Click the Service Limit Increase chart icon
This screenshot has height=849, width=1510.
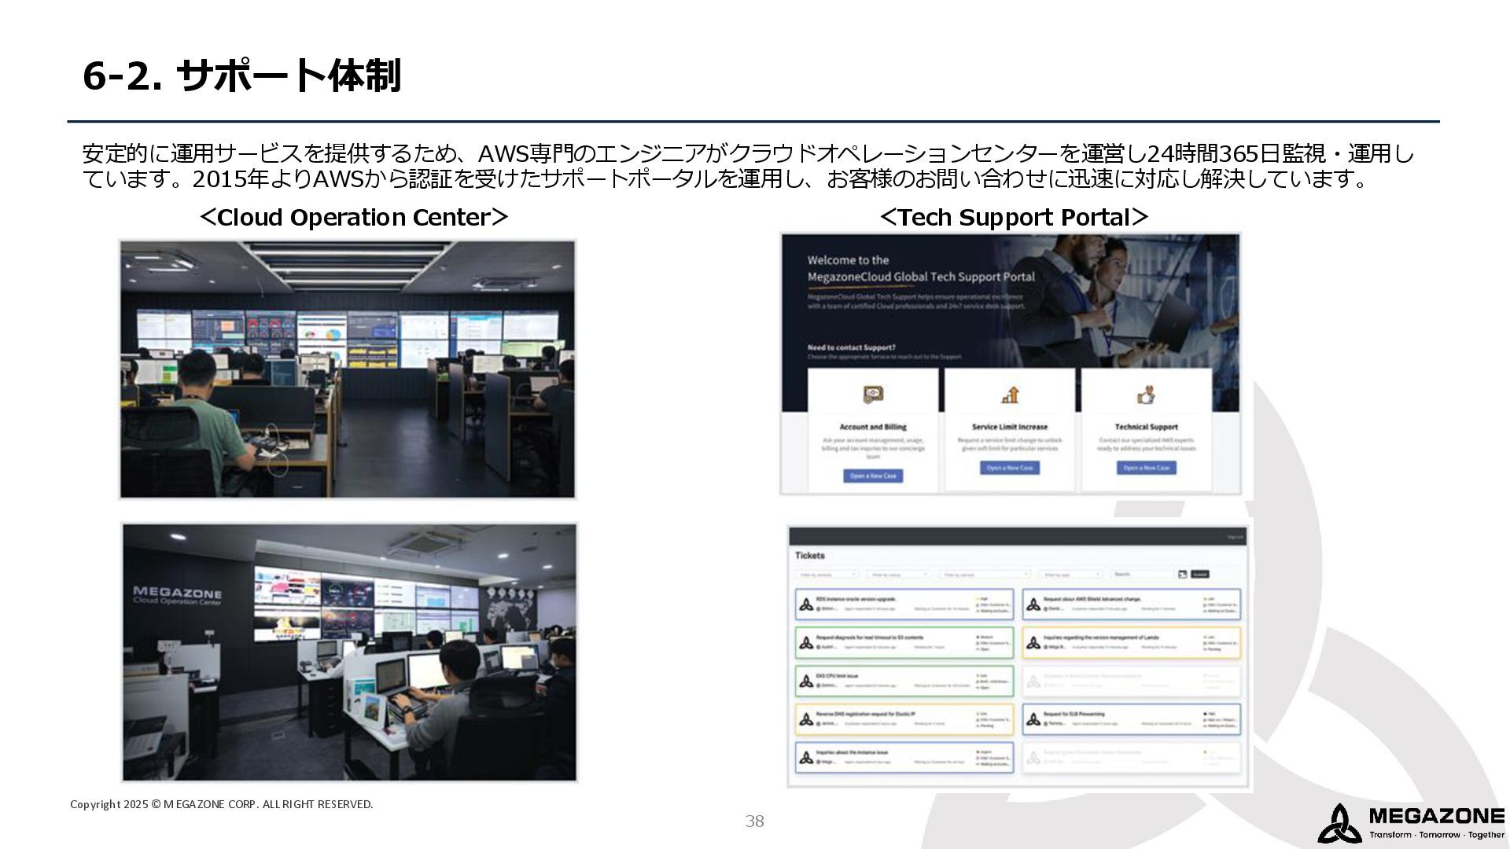coord(1010,395)
